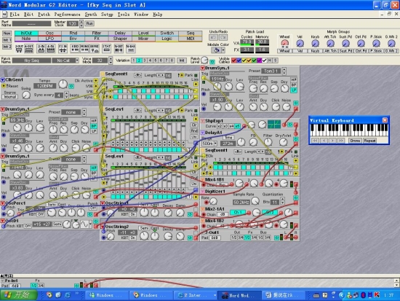Add the MONO key module icon
The width and height of the screenshot is (400, 301).
pos(84,48)
